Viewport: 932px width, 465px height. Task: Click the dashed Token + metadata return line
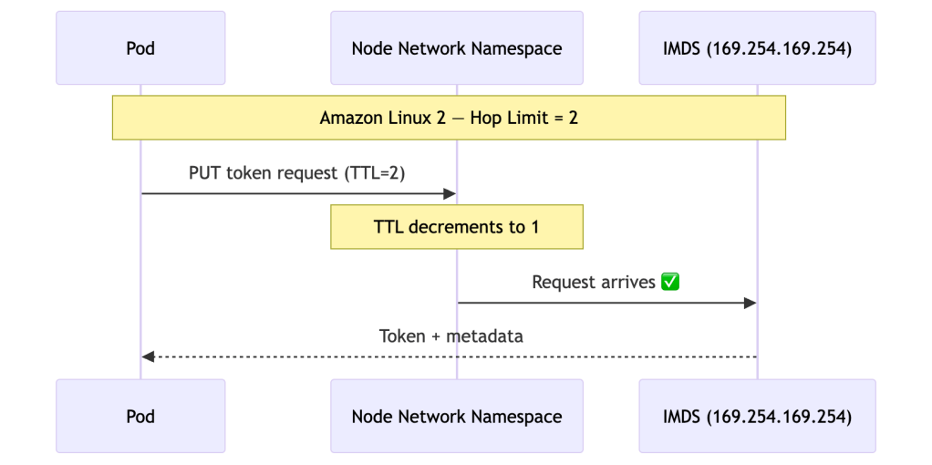click(x=547, y=356)
